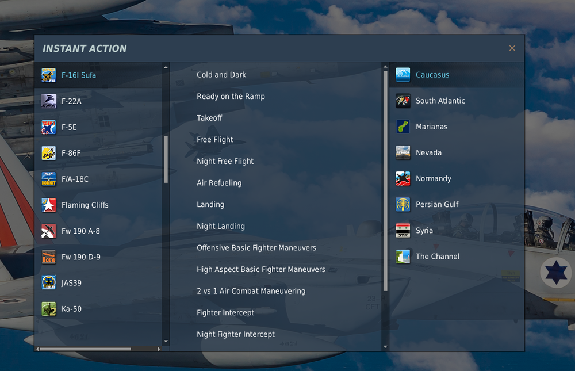Choose the Marianas map name

click(x=431, y=127)
